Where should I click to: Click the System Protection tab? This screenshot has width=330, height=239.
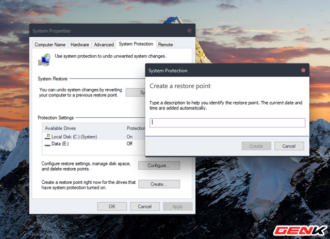[x=136, y=44]
